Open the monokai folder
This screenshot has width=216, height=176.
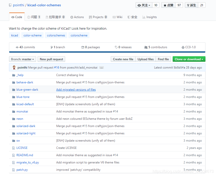[22, 111]
